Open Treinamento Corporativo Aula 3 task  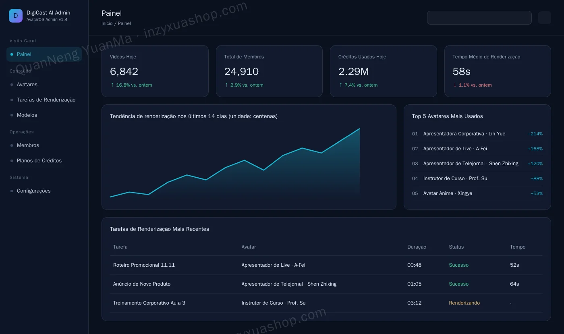click(149, 303)
